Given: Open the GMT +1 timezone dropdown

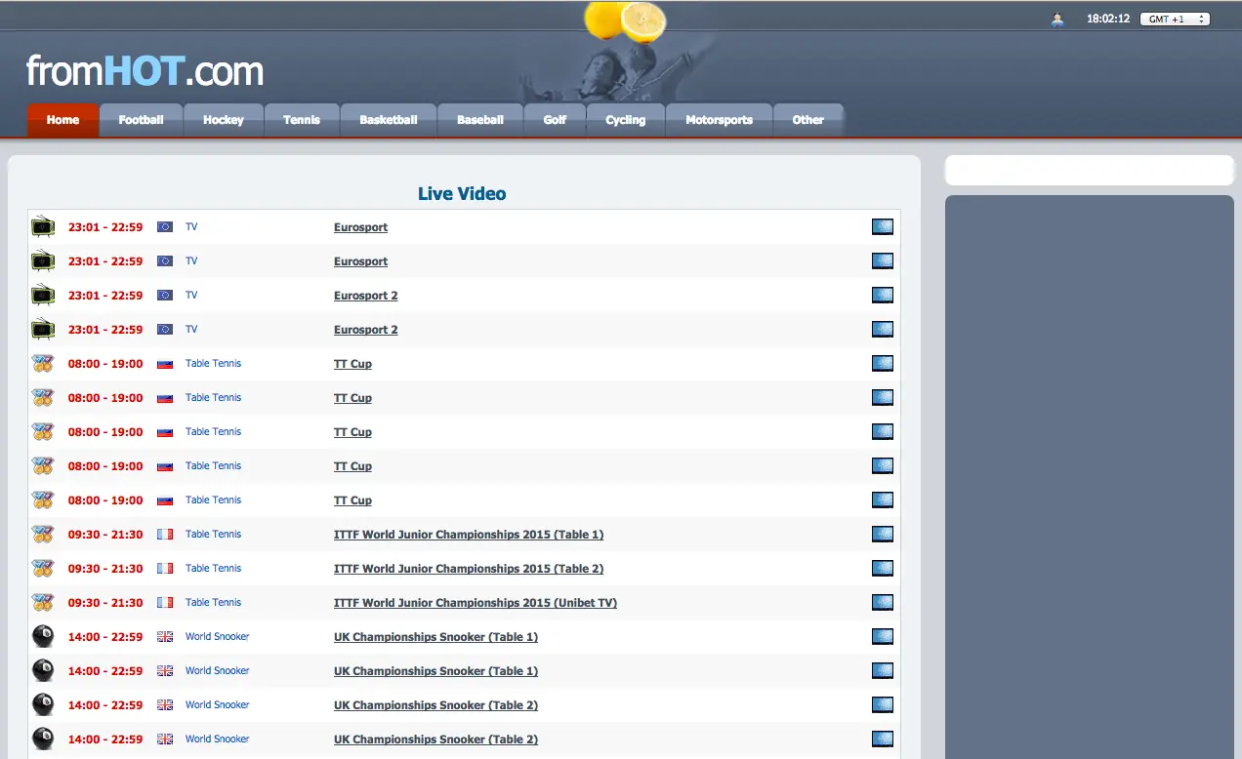Looking at the screenshot, I should pyautogui.click(x=1175, y=19).
